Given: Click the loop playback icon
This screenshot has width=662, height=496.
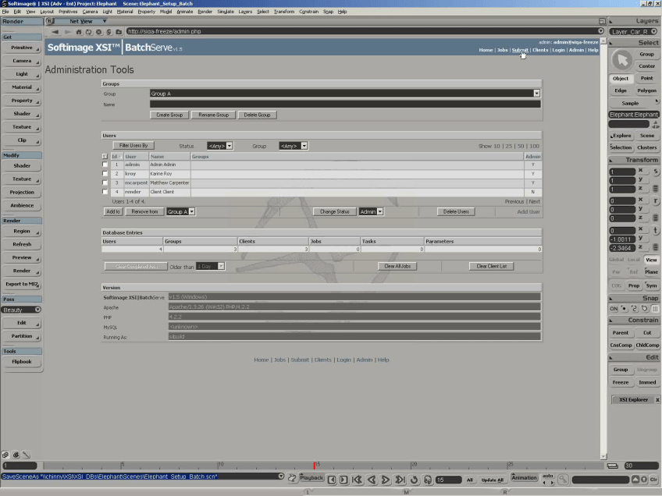Looking at the screenshot, I should point(415,480).
